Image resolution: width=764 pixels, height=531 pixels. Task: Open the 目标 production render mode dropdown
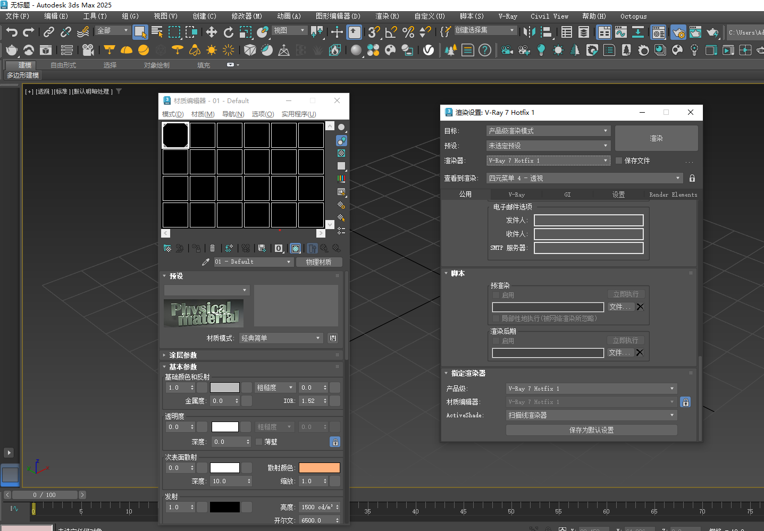548,131
